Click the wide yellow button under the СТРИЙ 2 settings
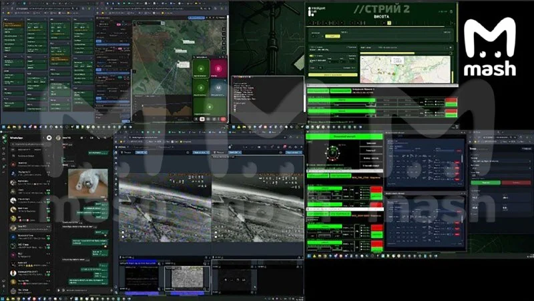 [332, 75]
